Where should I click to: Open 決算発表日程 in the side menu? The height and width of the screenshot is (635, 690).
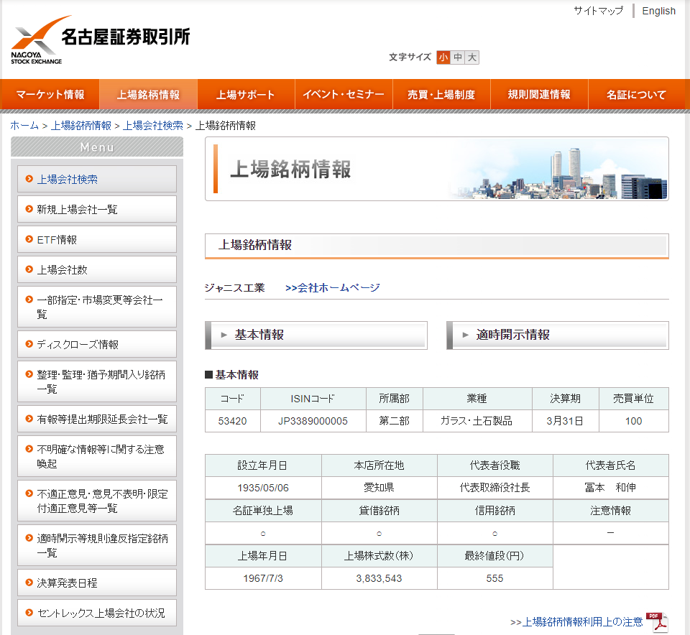[x=97, y=583]
